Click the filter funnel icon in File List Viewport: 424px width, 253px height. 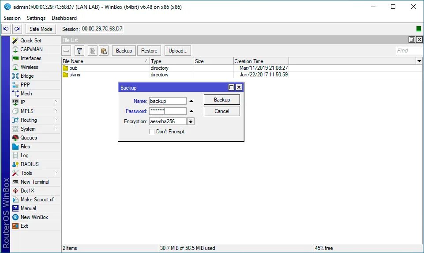(79, 51)
